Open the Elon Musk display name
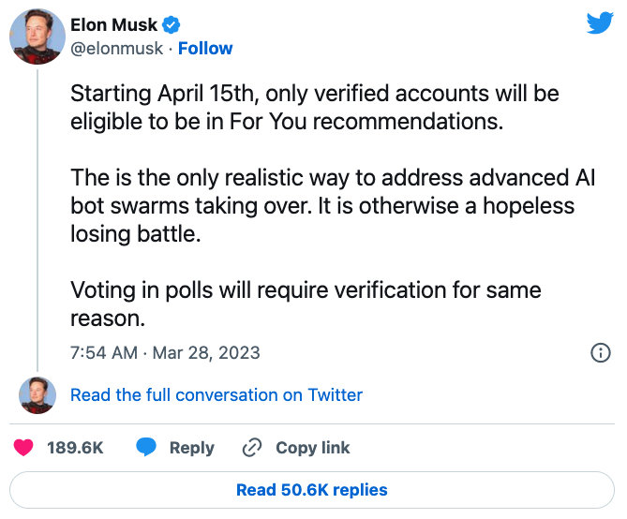The height and width of the screenshot is (519, 627). click(113, 24)
